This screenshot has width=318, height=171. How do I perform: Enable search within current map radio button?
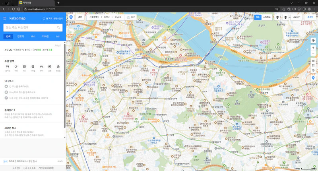tap(44, 18)
